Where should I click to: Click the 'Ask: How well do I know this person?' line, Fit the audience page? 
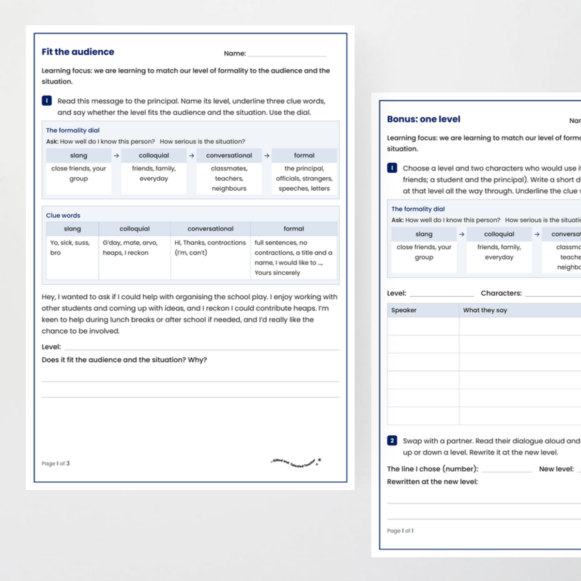pyautogui.click(x=146, y=141)
